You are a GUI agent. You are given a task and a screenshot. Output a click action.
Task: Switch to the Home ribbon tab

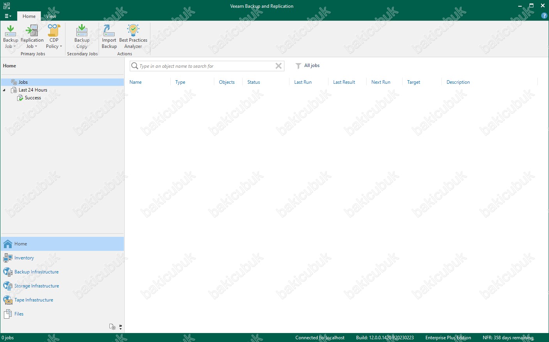click(x=29, y=16)
